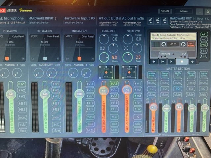Open the A2 hardware output device dropdown

coord(158,21)
